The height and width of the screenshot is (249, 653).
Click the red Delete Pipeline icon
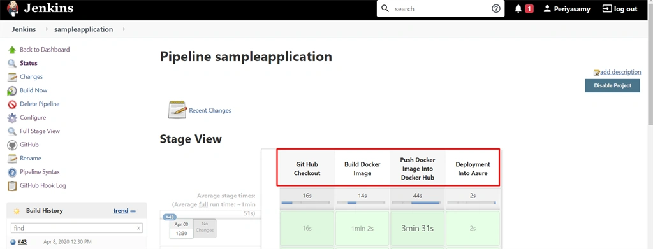pyautogui.click(x=12, y=104)
